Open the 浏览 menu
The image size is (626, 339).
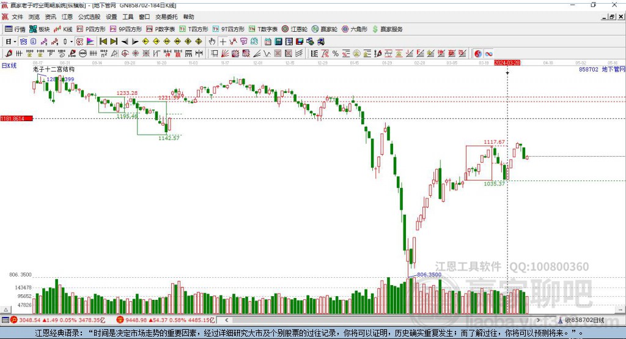34,17
